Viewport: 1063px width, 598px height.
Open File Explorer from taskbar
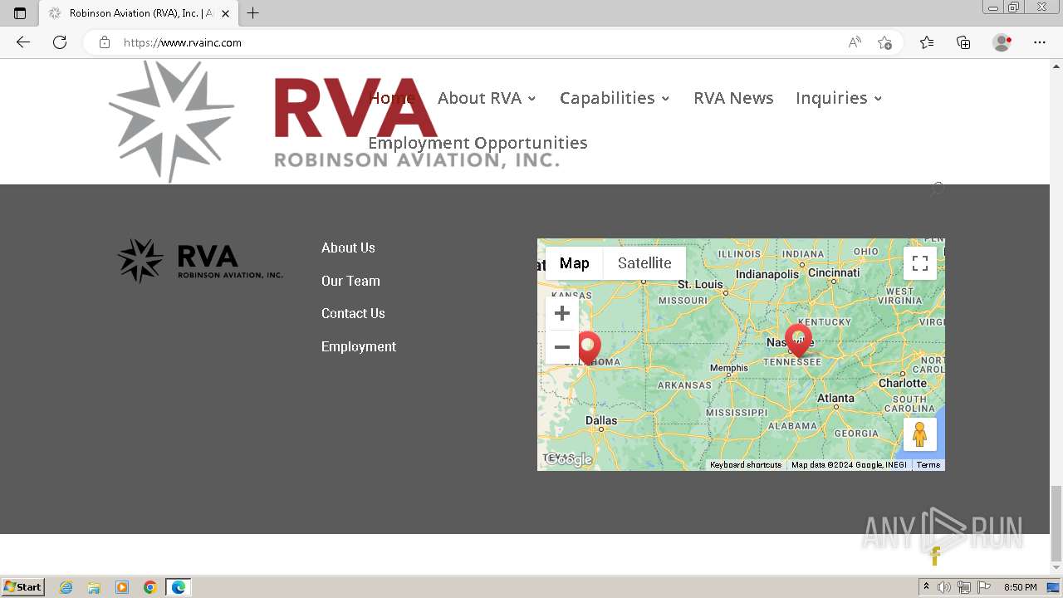point(94,587)
